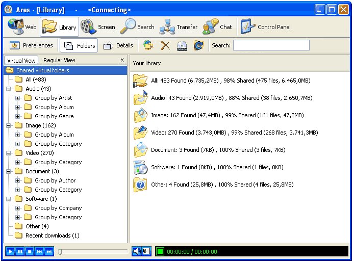354x263 pixels.
Task: Close the folders pane with X
Action: click(122, 60)
